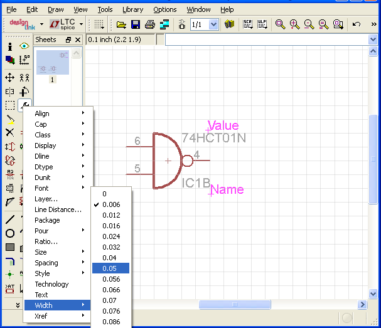This screenshot has width=381, height=328.
Task: Open the File menu
Action: (x=11, y=9)
